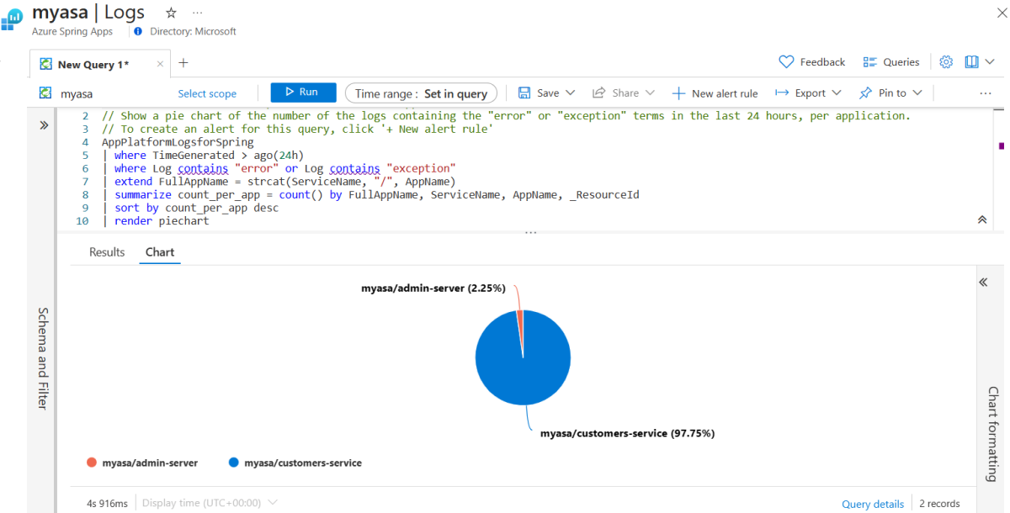Click the Azure Spring Apps logo icon

[13, 20]
